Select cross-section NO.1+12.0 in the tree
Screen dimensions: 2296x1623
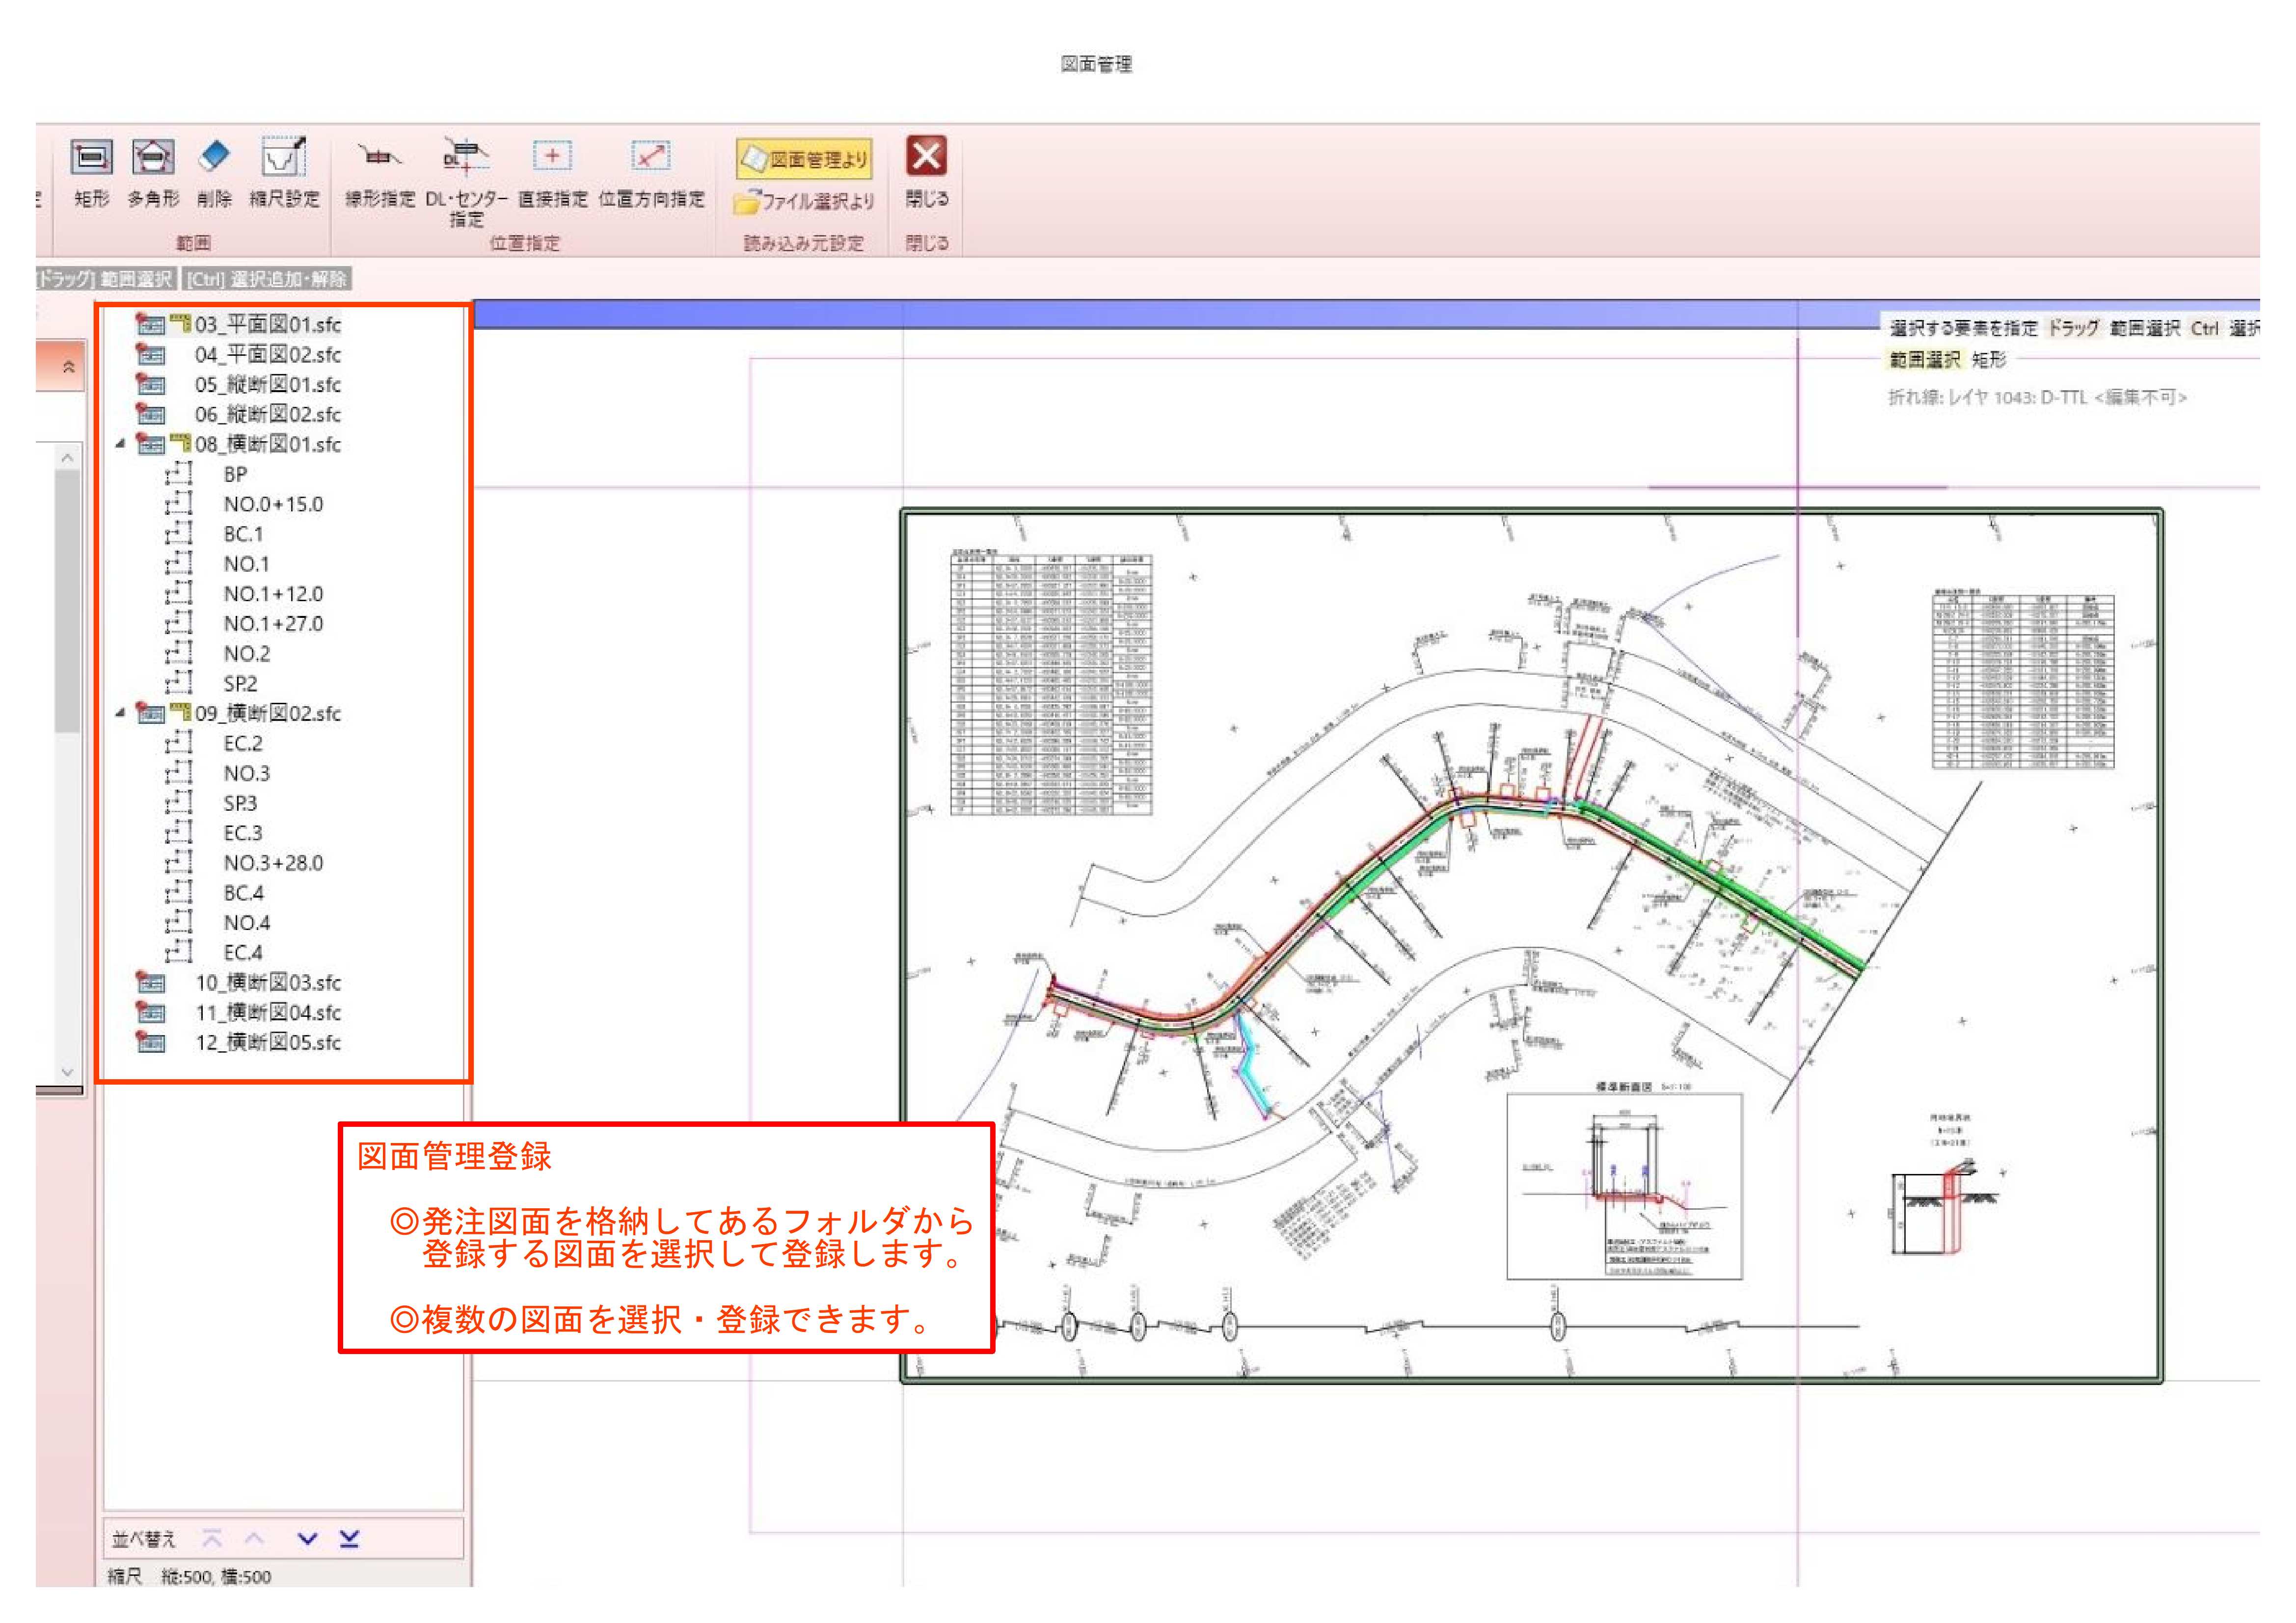click(x=272, y=593)
